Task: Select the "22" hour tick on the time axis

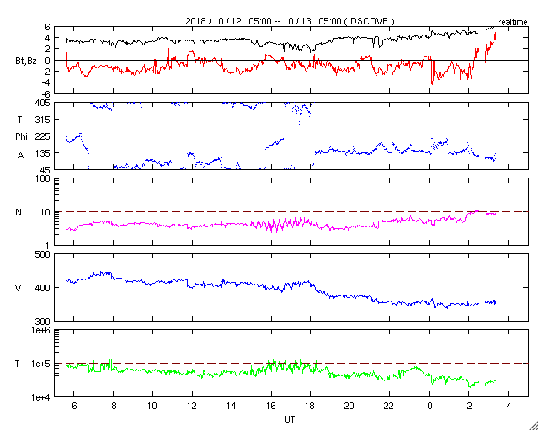Action: tap(390, 407)
